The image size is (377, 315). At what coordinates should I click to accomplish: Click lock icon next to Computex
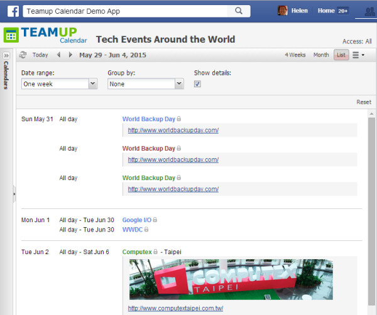(x=156, y=252)
